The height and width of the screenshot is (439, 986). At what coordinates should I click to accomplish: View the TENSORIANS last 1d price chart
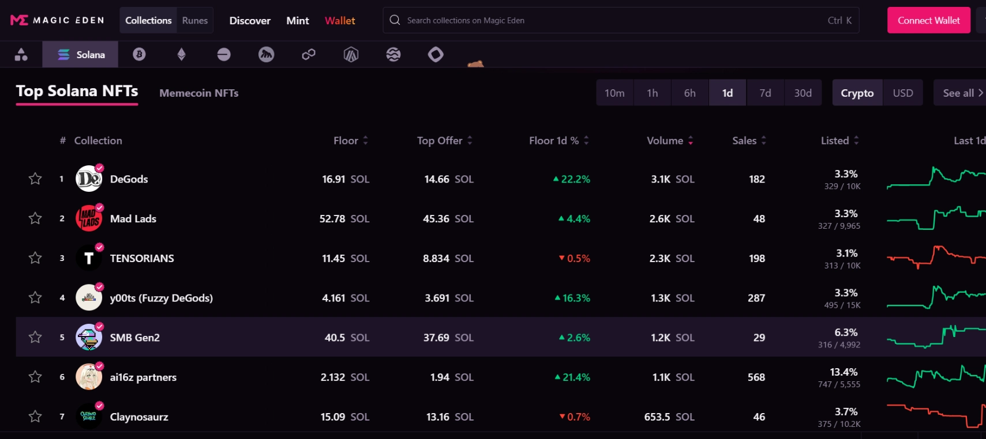tap(936, 257)
